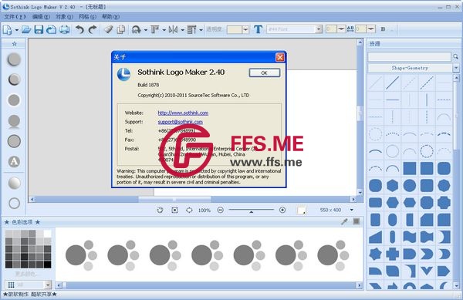This screenshot has width=463, height=300.
Task: Open the http://www.sothink.com website link
Action: 183,113
